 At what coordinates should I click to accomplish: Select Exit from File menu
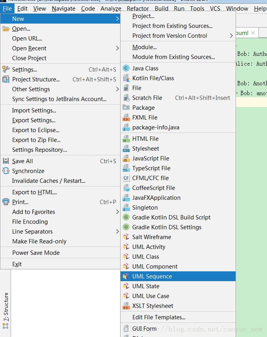tap(60, 264)
